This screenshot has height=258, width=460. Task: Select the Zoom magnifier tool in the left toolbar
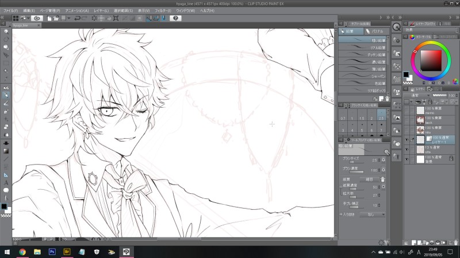(6, 32)
